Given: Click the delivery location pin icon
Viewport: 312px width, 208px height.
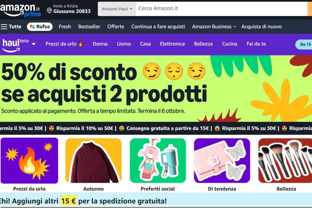Looking at the screenshot, I should coord(49,10).
